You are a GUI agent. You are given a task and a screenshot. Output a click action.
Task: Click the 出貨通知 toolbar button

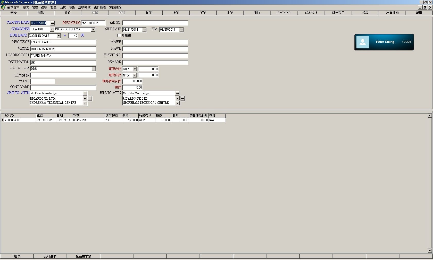click(392, 13)
